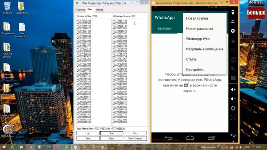Click the number +77073738393 in the filter list
Viewport: 267px width, 150px height.
84,21
